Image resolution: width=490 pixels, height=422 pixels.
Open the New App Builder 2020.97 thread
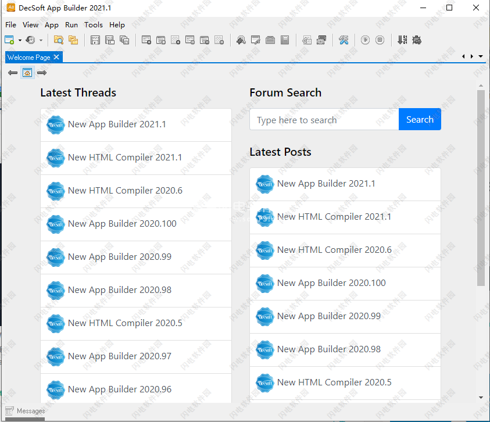point(136,357)
